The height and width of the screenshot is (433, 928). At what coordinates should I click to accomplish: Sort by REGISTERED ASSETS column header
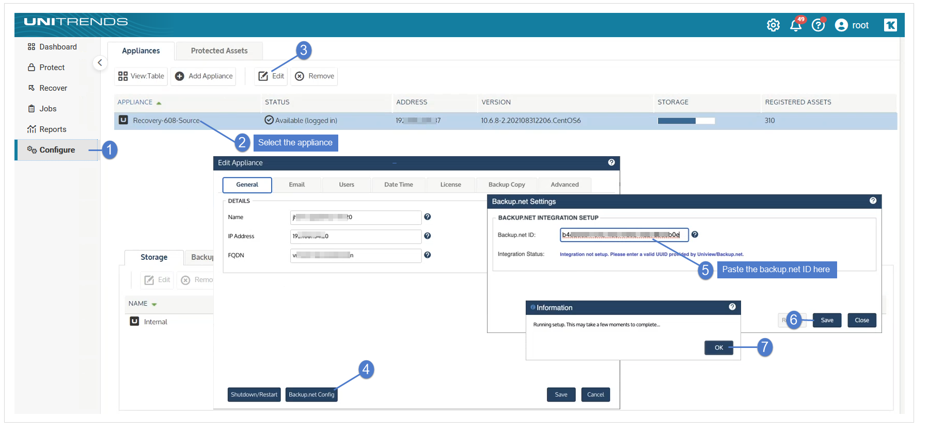click(798, 103)
